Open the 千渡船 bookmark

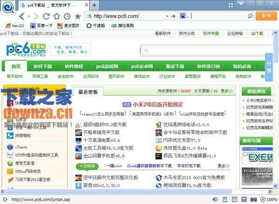coord(95,26)
